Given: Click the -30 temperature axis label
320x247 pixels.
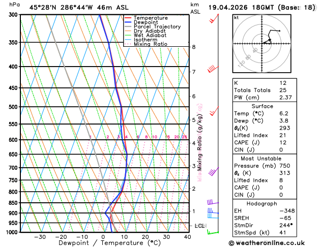Looking at the screenshot, I should pos(40,237).
